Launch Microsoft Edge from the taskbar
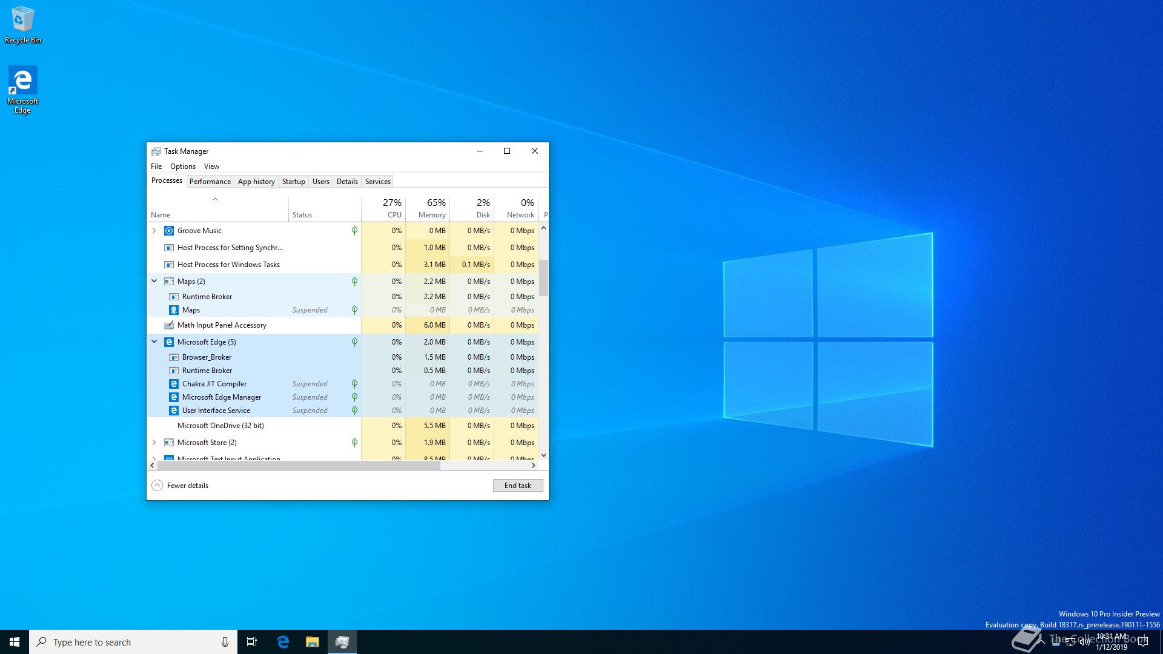Image resolution: width=1163 pixels, height=654 pixels. [x=283, y=642]
